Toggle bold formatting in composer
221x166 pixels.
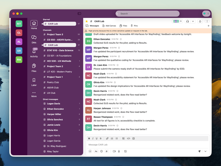pos(89,138)
